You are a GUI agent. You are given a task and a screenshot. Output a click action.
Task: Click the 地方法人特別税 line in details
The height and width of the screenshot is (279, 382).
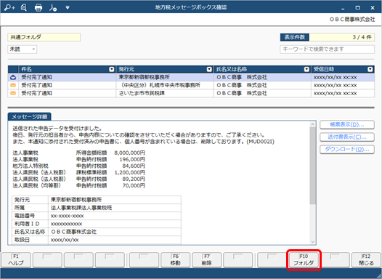tap(31, 166)
